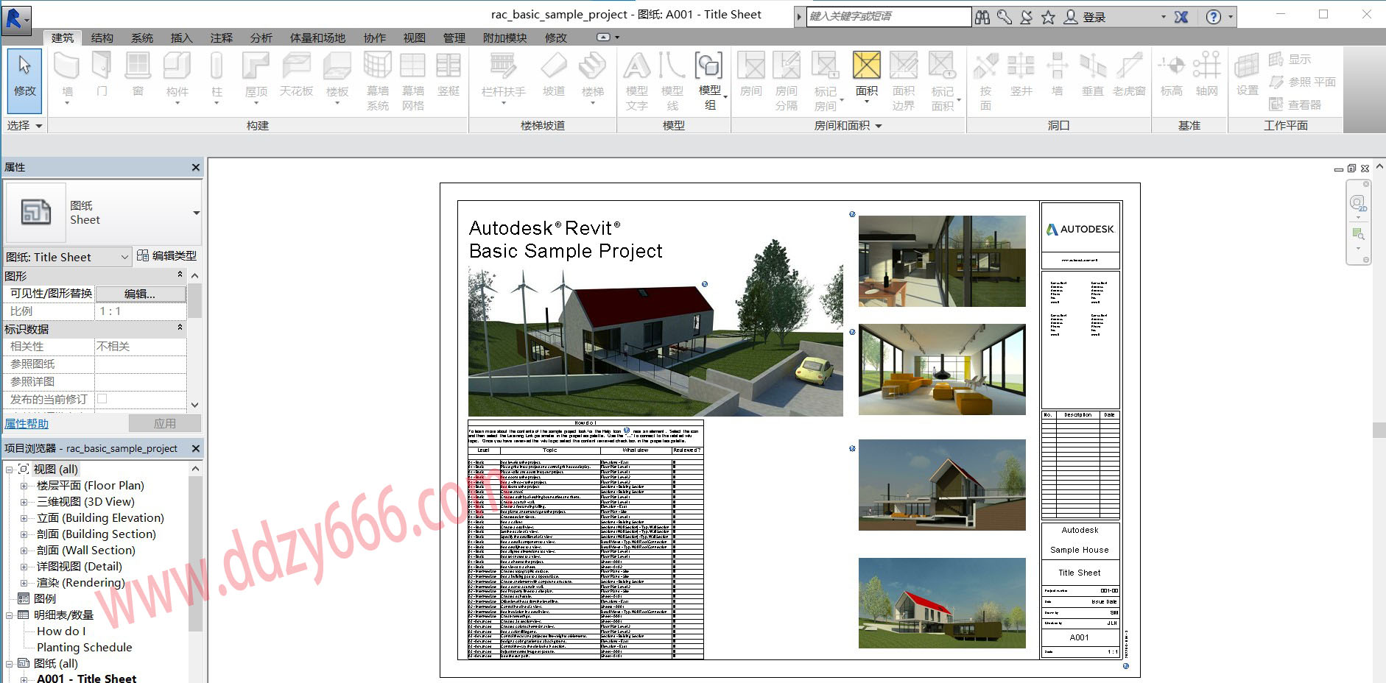Switch to the 结构 ribbon tab
The height and width of the screenshot is (683, 1386).
[102, 38]
